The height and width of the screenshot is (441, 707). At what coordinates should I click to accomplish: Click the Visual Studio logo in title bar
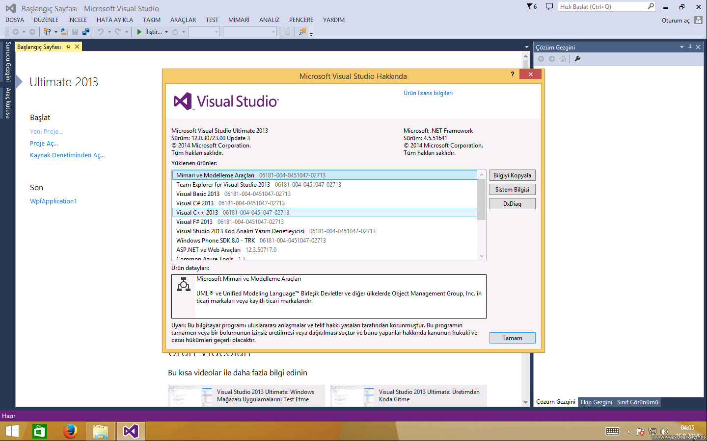click(x=10, y=8)
